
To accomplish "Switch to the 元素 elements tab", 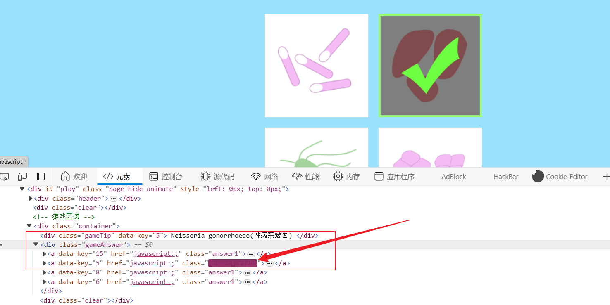I will [x=120, y=177].
